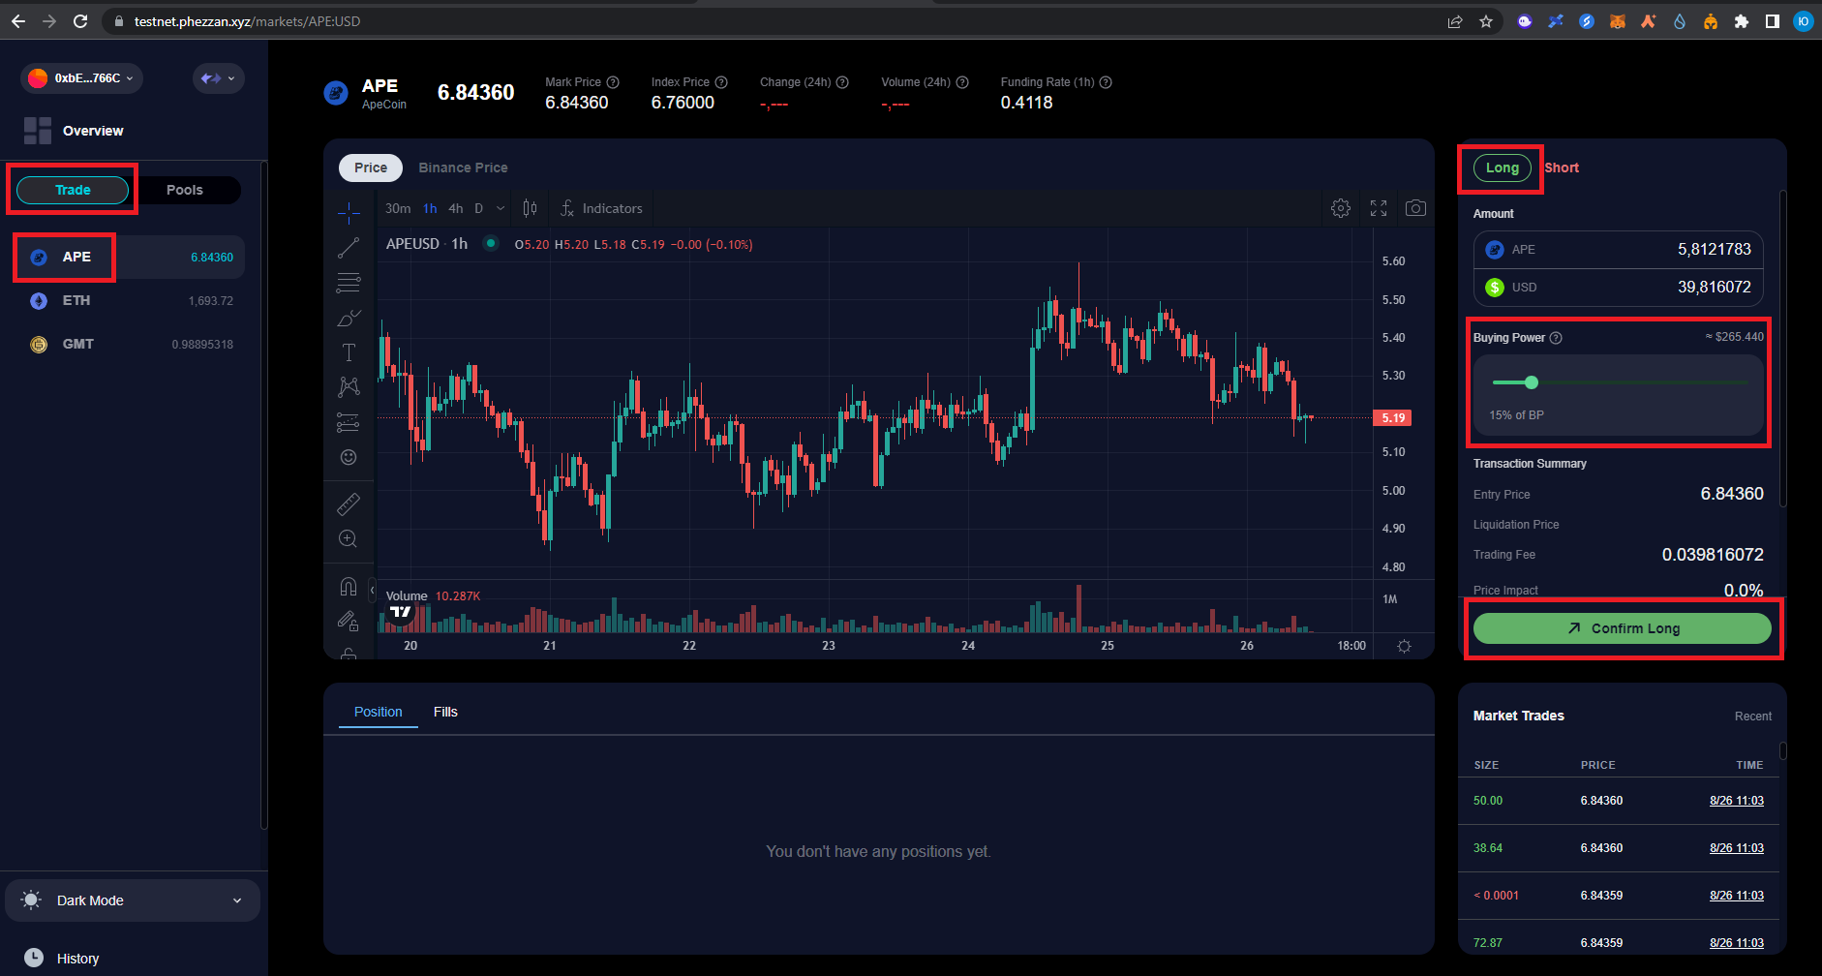Open the chart patterns tool

[x=349, y=387]
